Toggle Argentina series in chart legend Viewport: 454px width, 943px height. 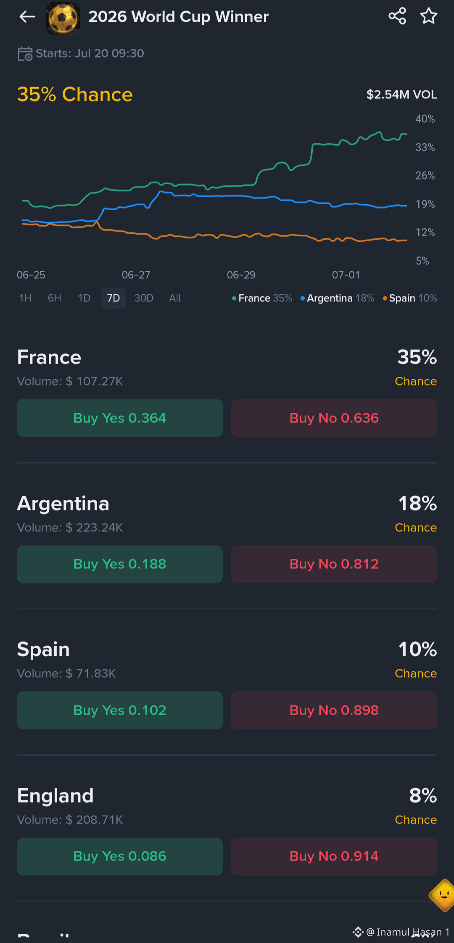click(337, 298)
